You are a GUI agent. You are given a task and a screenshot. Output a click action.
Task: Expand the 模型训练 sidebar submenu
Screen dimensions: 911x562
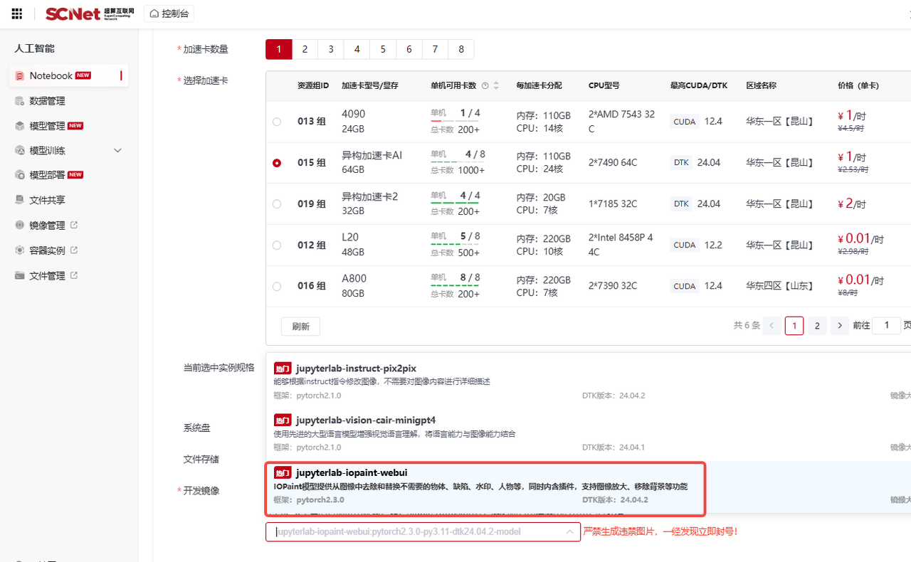tap(118, 151)
